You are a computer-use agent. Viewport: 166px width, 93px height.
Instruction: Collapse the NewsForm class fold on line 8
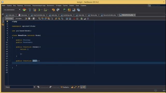tap(10, 38)
